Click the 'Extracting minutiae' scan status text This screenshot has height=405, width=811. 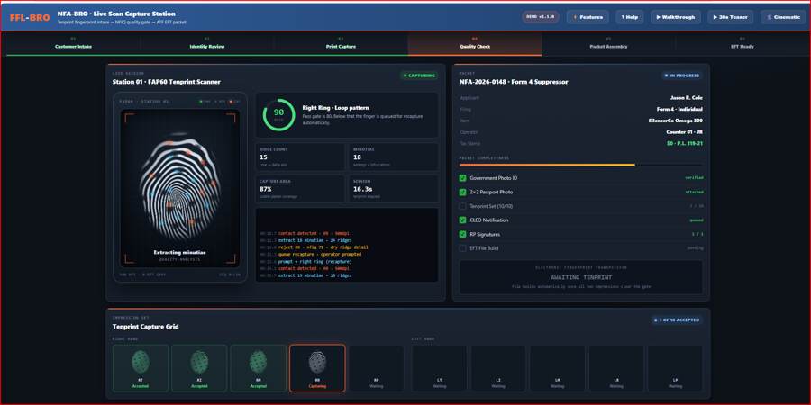180,252
